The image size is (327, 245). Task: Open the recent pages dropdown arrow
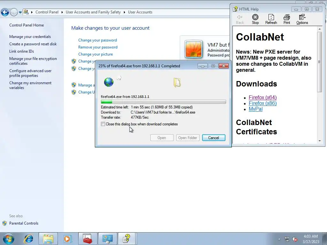(x=20, y=12)
